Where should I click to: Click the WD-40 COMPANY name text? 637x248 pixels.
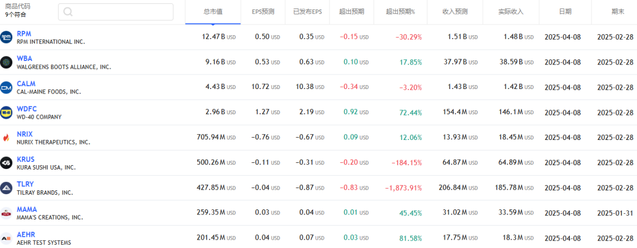pyautogui.click(x=39, y=117)
